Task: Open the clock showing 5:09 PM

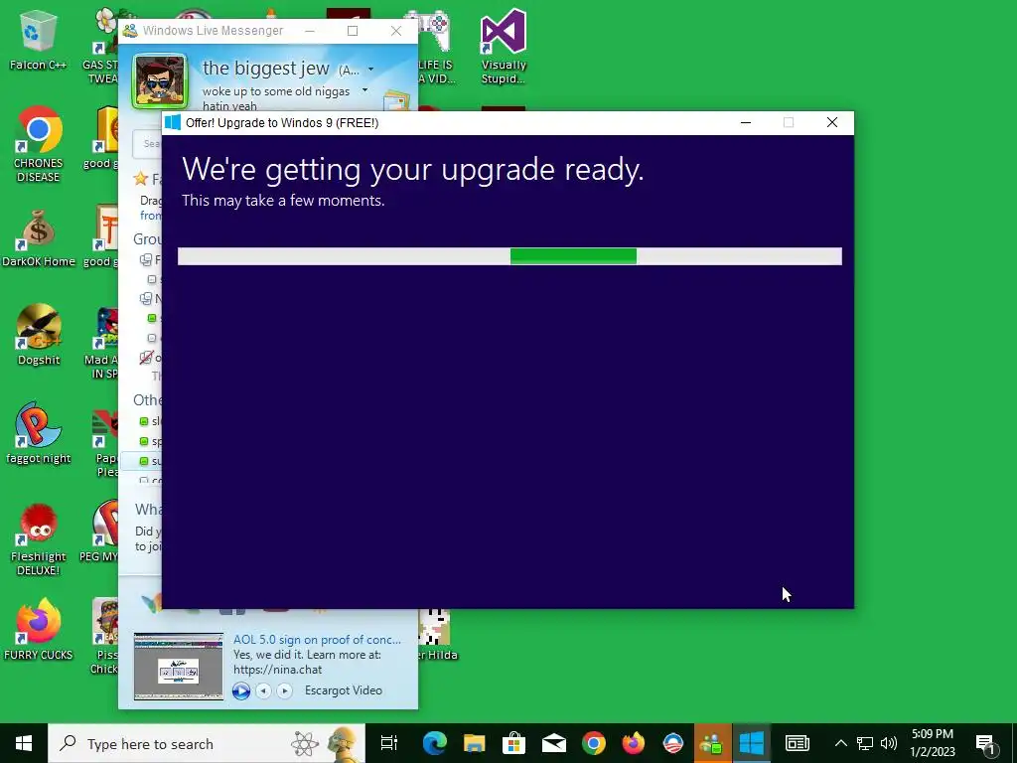Action: (x=933, y=743)
